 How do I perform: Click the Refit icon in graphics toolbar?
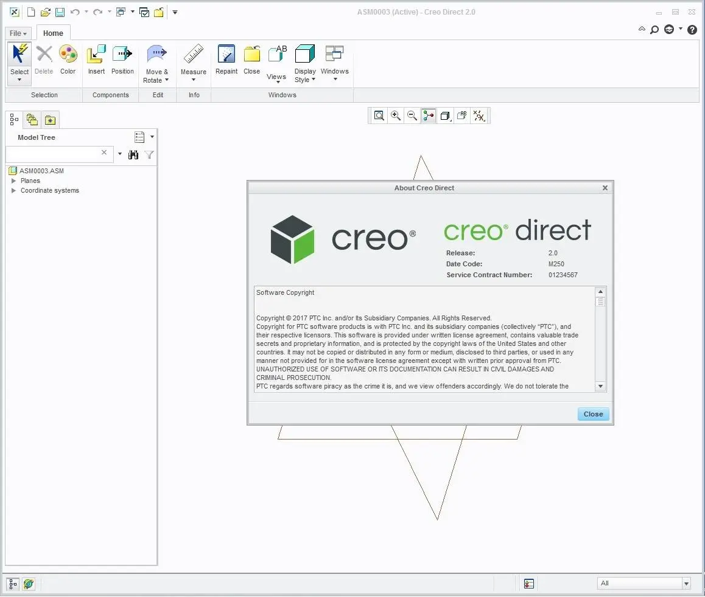tap(379, 116)
